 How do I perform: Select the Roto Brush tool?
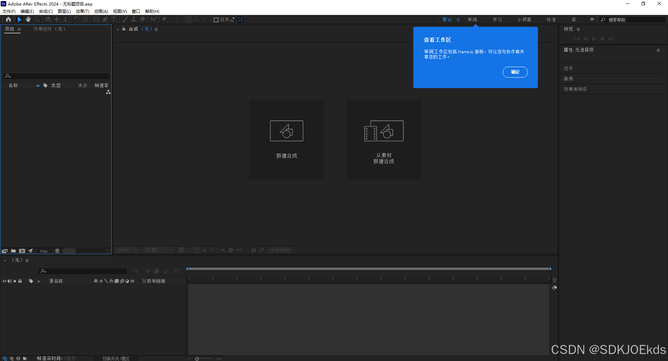pyautogui.click(x=153, y=19)
